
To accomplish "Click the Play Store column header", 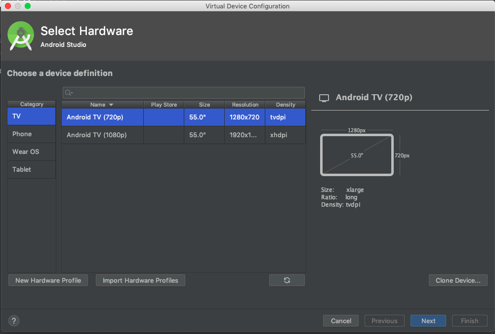I will pyautogui.click(x=164, y=105).
